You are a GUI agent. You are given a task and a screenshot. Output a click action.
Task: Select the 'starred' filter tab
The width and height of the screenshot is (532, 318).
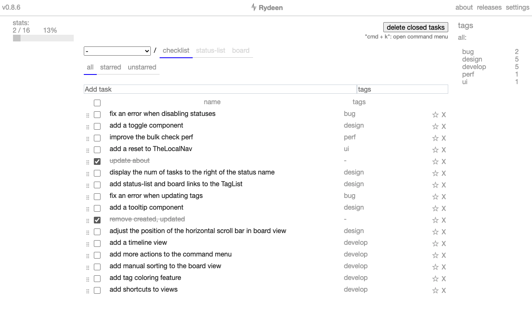tap(111, 67)
